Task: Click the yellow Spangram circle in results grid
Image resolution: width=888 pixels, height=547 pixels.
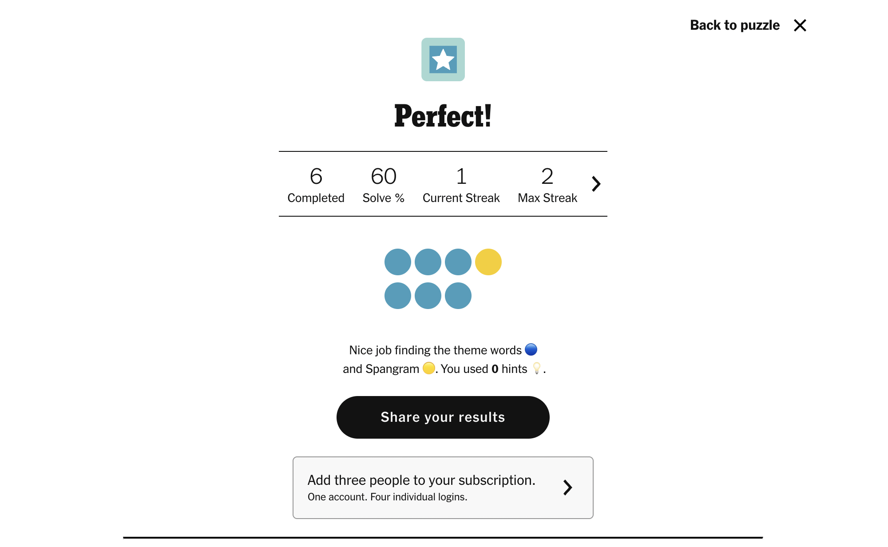Action: tap(488, 262)
